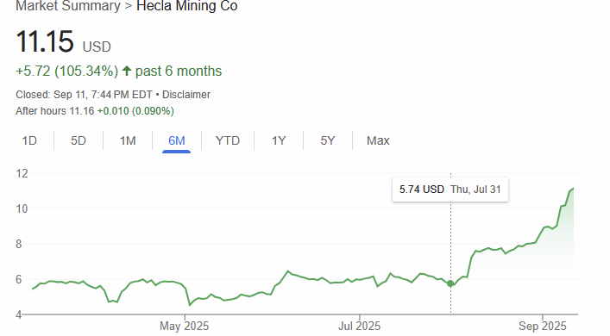Click the green dot marker on chart

tap(450, 283)
